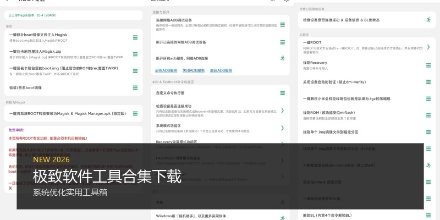
Task: Open menu for 一键往卡刷包里注入Magisk.zip
Action: pos(135,54)
